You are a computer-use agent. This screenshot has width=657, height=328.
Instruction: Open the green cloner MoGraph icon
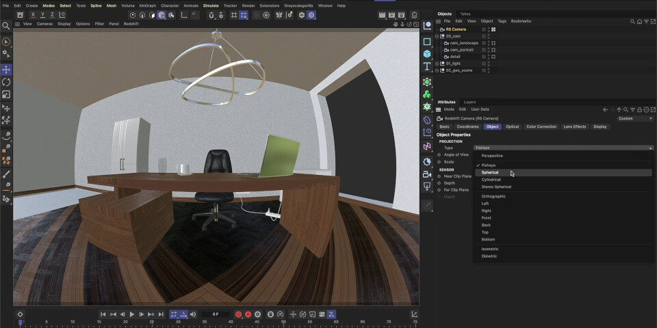[x=427, y=94]
